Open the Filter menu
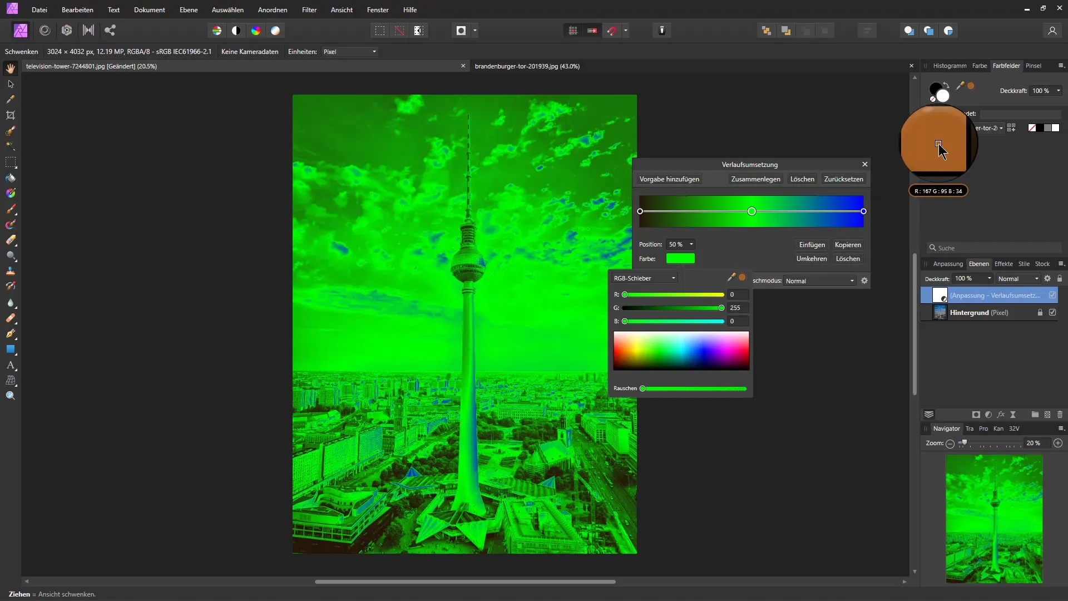 pyautogui.click(x=309, y=10)
